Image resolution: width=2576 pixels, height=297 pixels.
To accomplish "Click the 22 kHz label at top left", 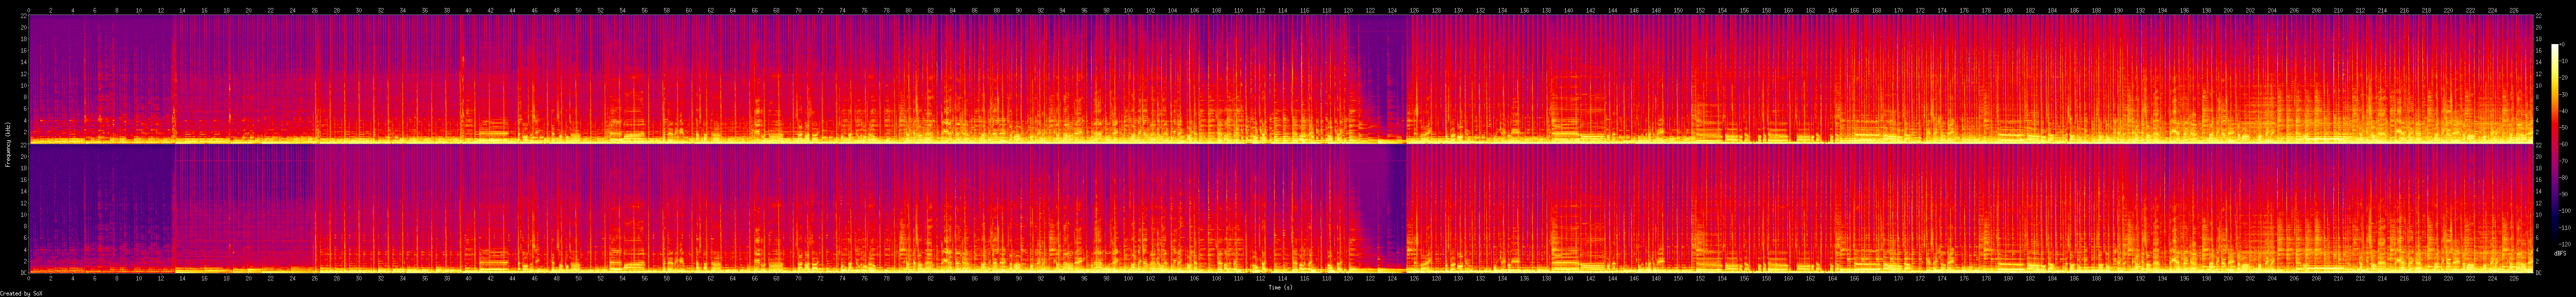I will 23,16.
